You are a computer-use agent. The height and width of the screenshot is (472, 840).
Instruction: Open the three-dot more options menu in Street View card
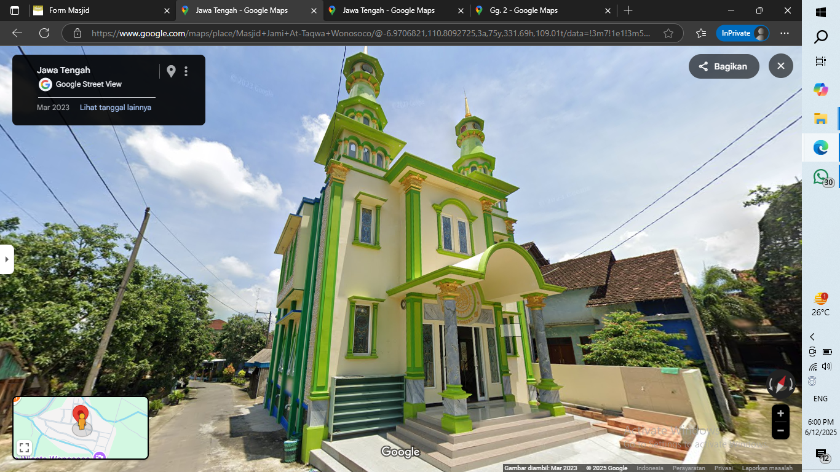click(x=186, y=71)
